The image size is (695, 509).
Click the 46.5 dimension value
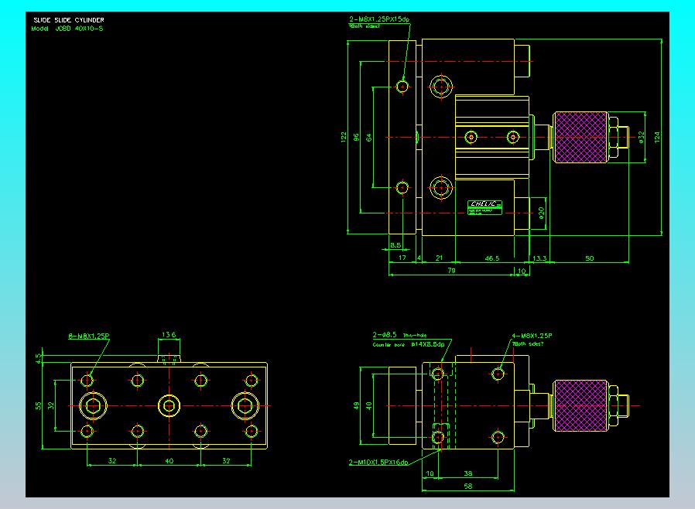[x=491, y=258]
